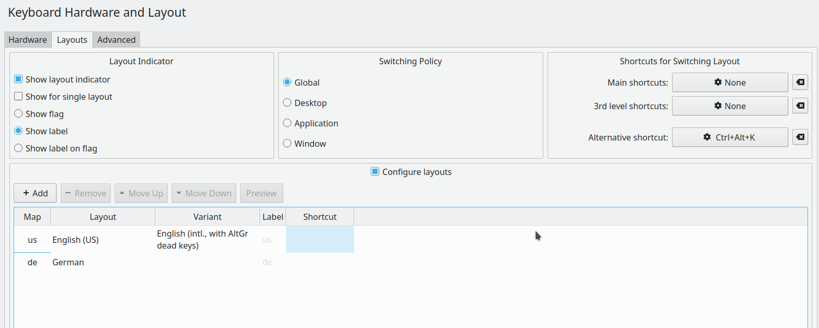Set switching policy to Desktop

[x=287, y=103]
